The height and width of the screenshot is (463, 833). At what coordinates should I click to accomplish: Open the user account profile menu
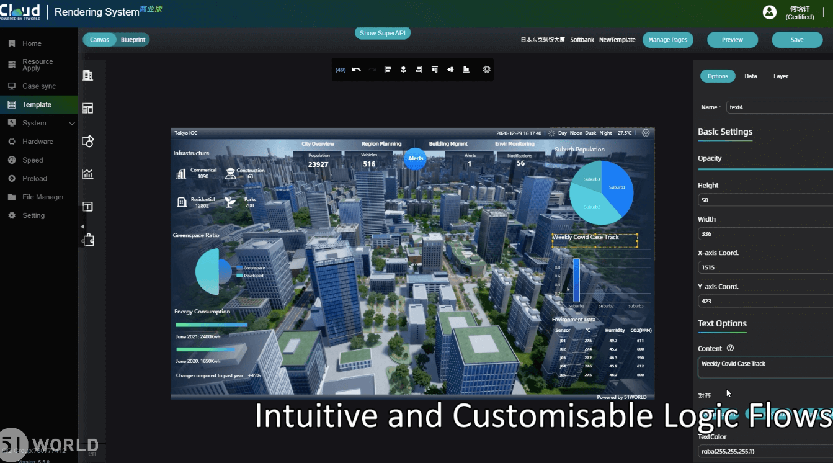tap(770, 12)
